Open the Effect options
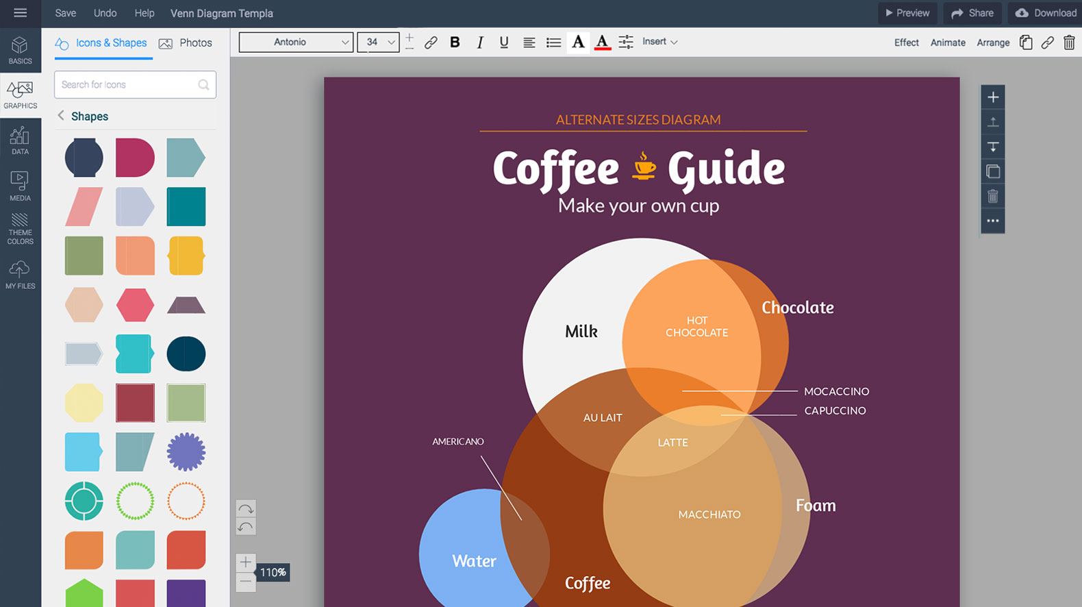 [906, 42]
